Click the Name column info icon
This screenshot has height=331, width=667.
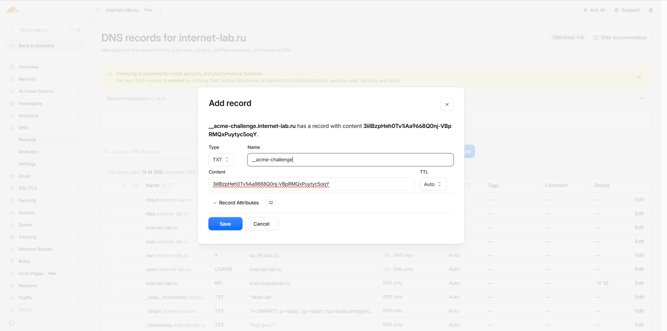[164, 185]
